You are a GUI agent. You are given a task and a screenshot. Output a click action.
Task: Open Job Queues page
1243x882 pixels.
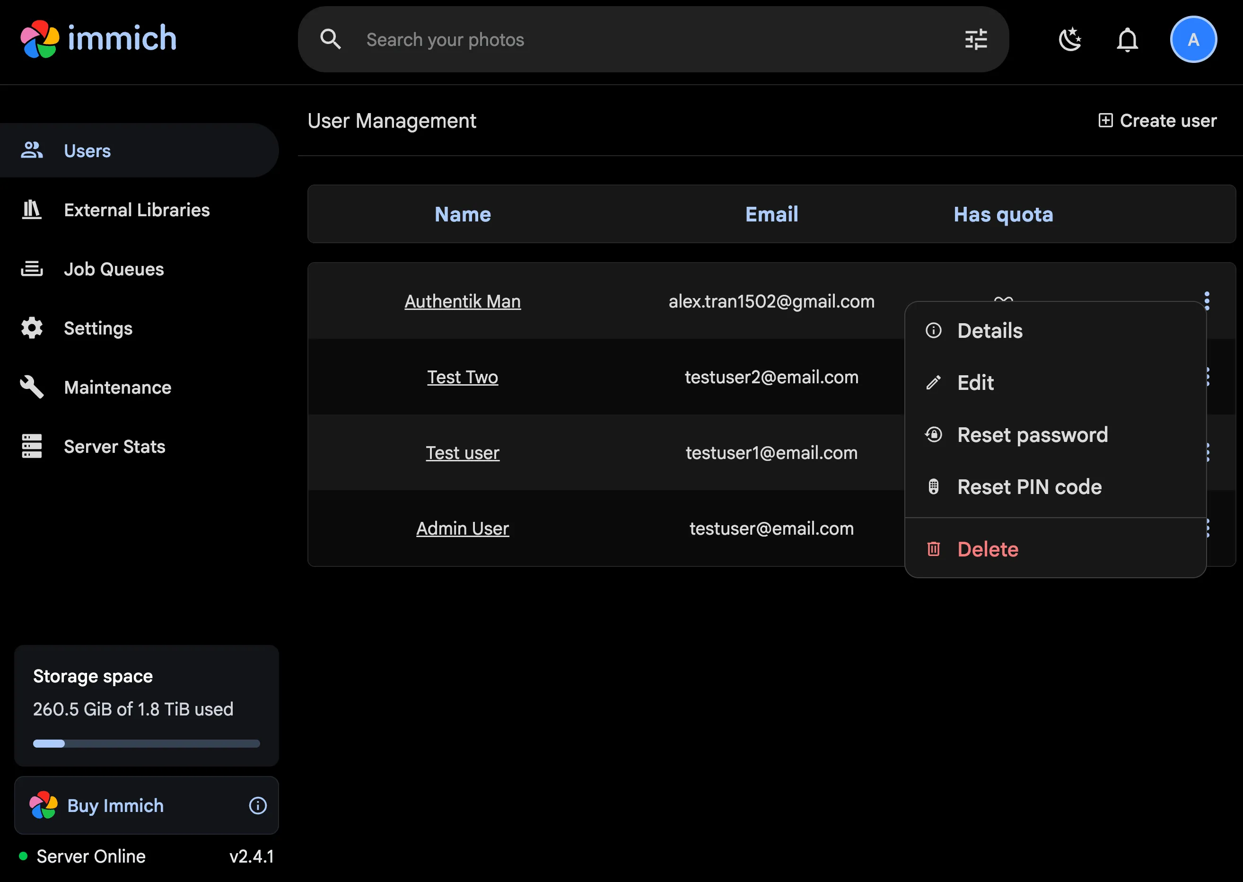[x=114, y=269]
